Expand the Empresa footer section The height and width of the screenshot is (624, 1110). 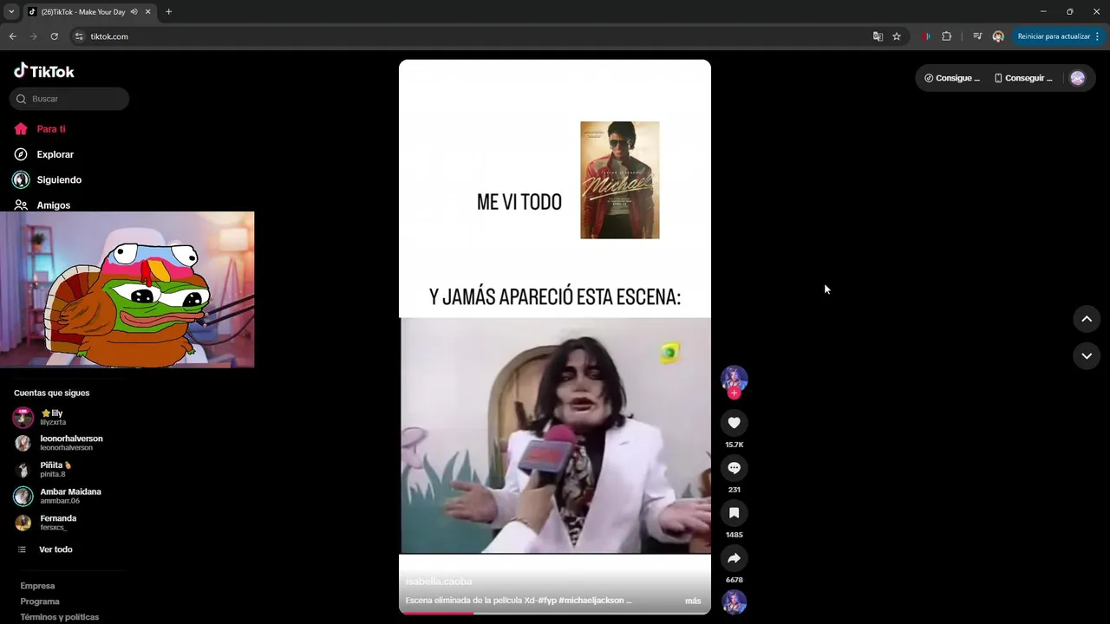(37, 586)
